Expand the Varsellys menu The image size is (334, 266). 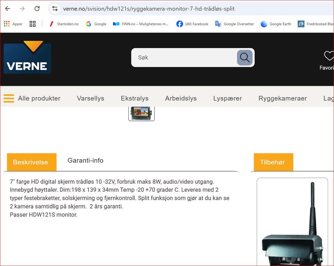pos(90,98)
